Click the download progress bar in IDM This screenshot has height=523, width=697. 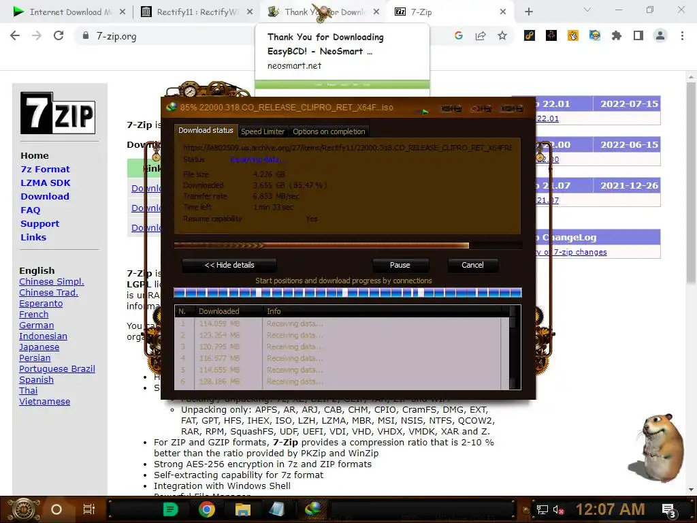[x=348, y=245]
